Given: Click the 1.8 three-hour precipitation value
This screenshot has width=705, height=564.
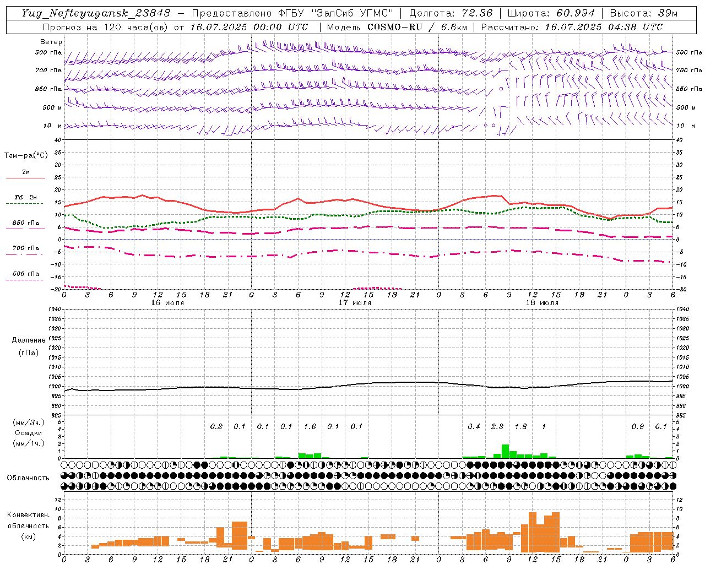Looking at the screenshot, I should (520, 426).
